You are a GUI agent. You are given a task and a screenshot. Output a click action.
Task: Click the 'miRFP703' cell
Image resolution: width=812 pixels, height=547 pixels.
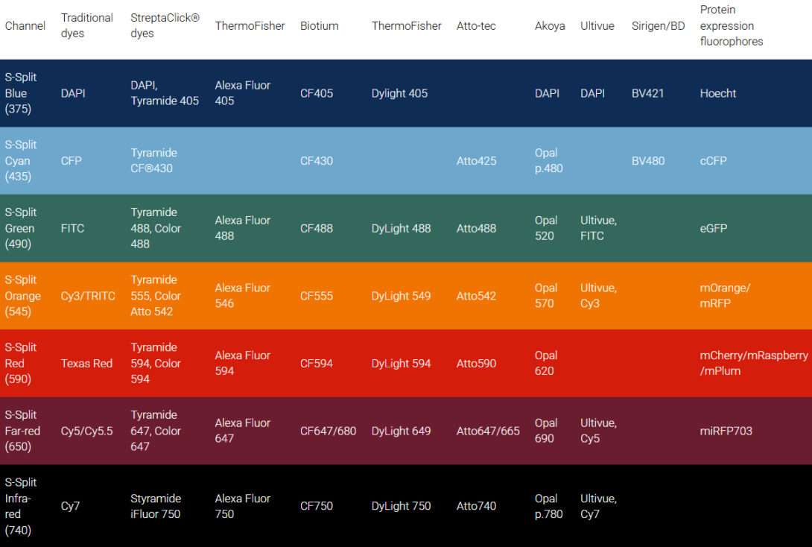pos(726,431)
